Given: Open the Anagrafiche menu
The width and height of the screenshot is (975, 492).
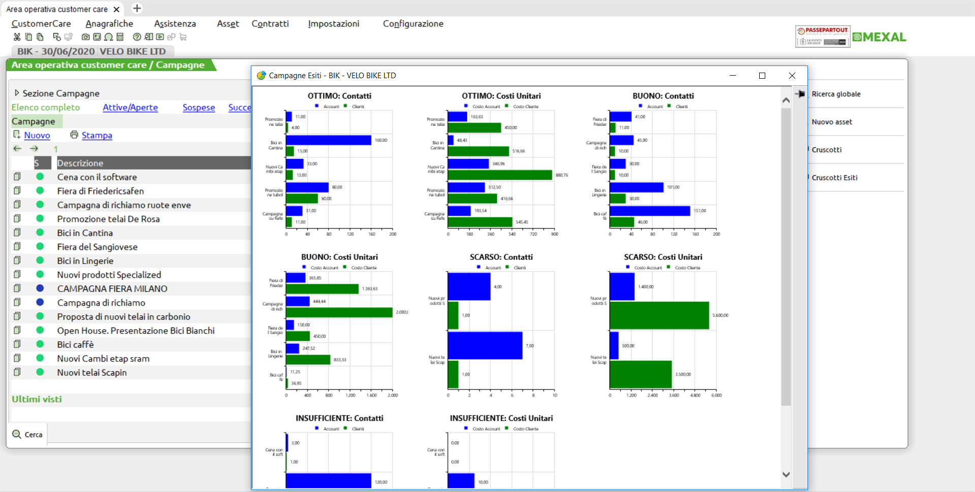Looking at the screenshot, I should [x=109, y=24].
